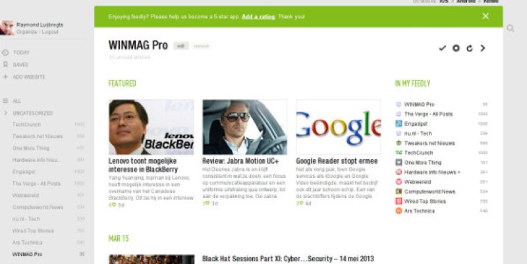Click the Organize link
This screenshot has width=527, height=264.
coord(26,32)
